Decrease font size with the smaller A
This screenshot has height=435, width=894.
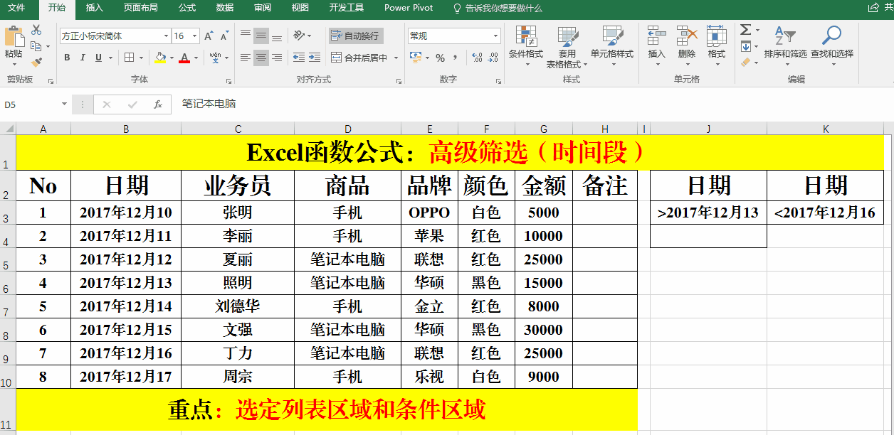coord(224,36)
